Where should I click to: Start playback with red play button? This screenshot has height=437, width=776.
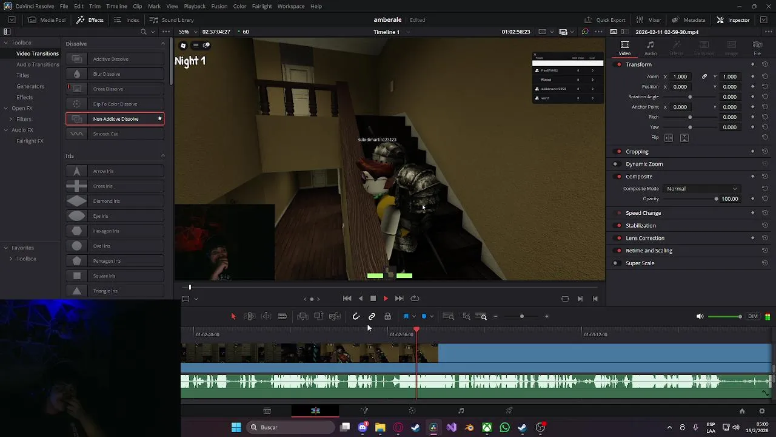(386, 299)
